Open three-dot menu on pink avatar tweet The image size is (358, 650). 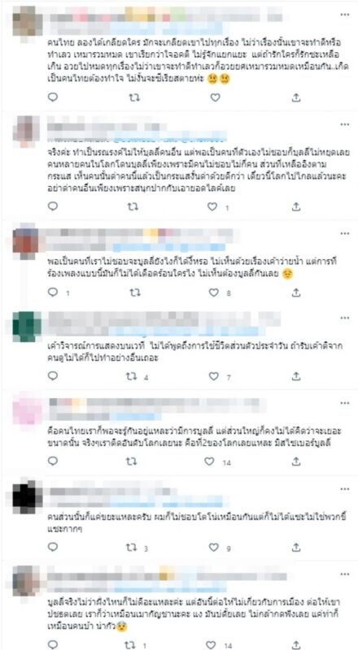(345, 403)
